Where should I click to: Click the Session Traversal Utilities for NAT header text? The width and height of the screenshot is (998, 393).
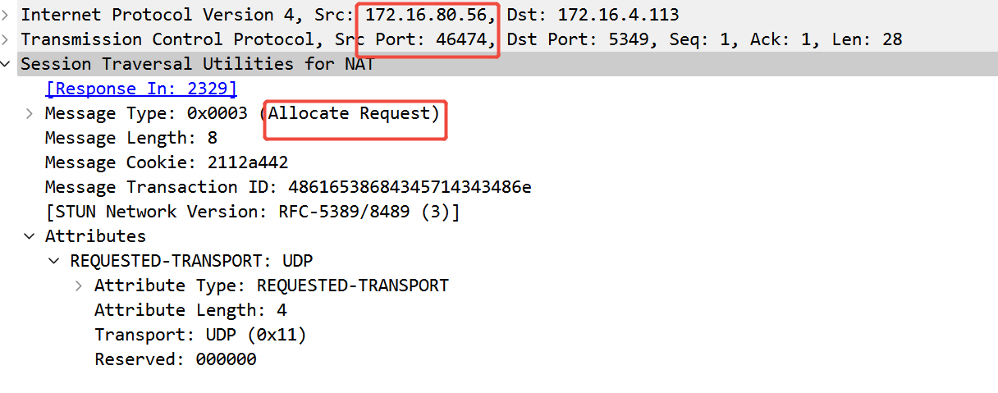(197, 64)
